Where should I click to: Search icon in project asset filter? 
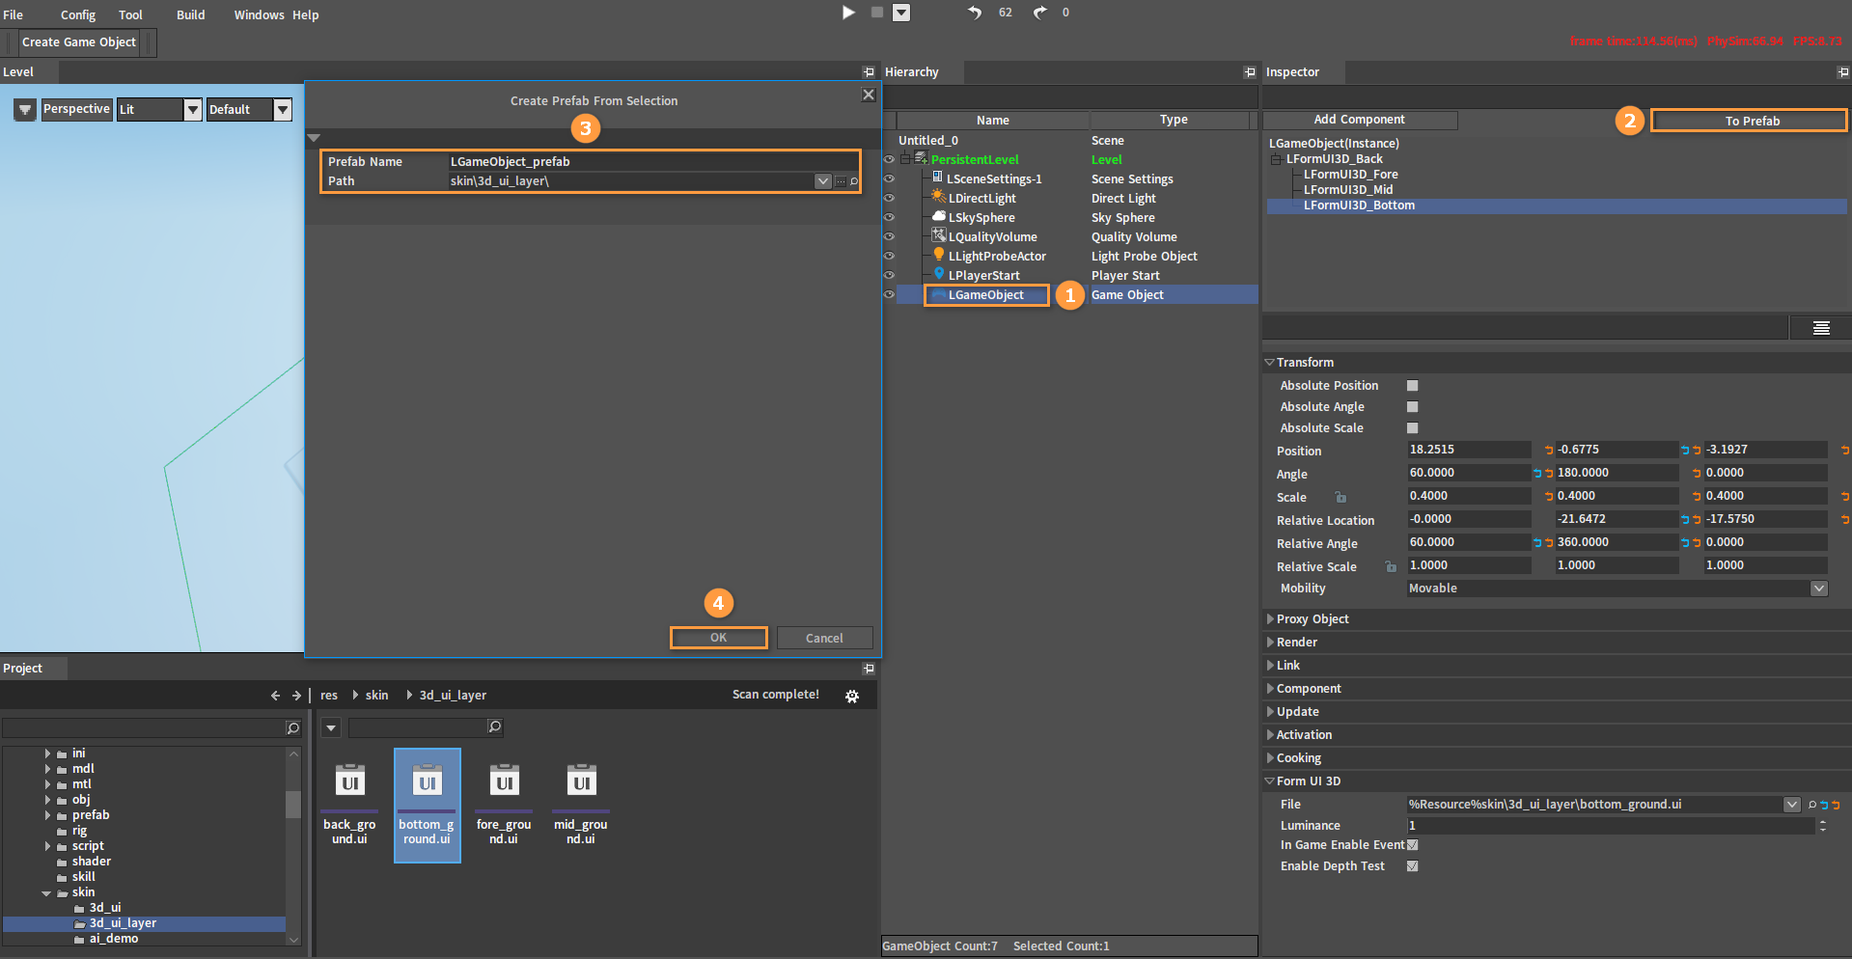click(x=495, y=727)
